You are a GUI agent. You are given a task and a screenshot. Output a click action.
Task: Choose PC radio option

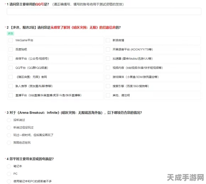pyautogui.click(x=9, y=174)
